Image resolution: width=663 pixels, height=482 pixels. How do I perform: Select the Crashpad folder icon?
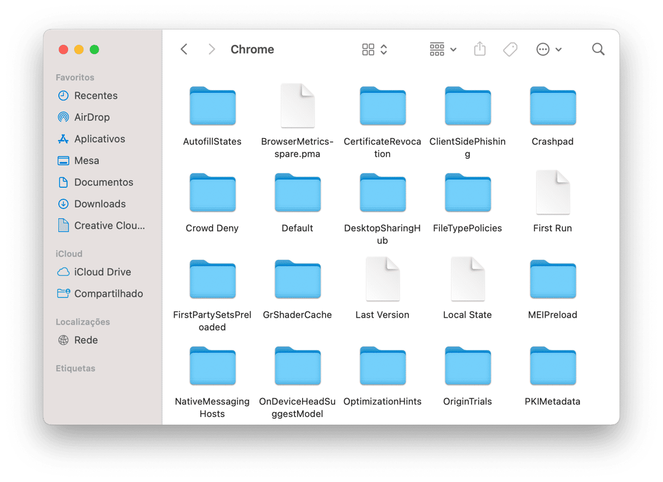553,105
